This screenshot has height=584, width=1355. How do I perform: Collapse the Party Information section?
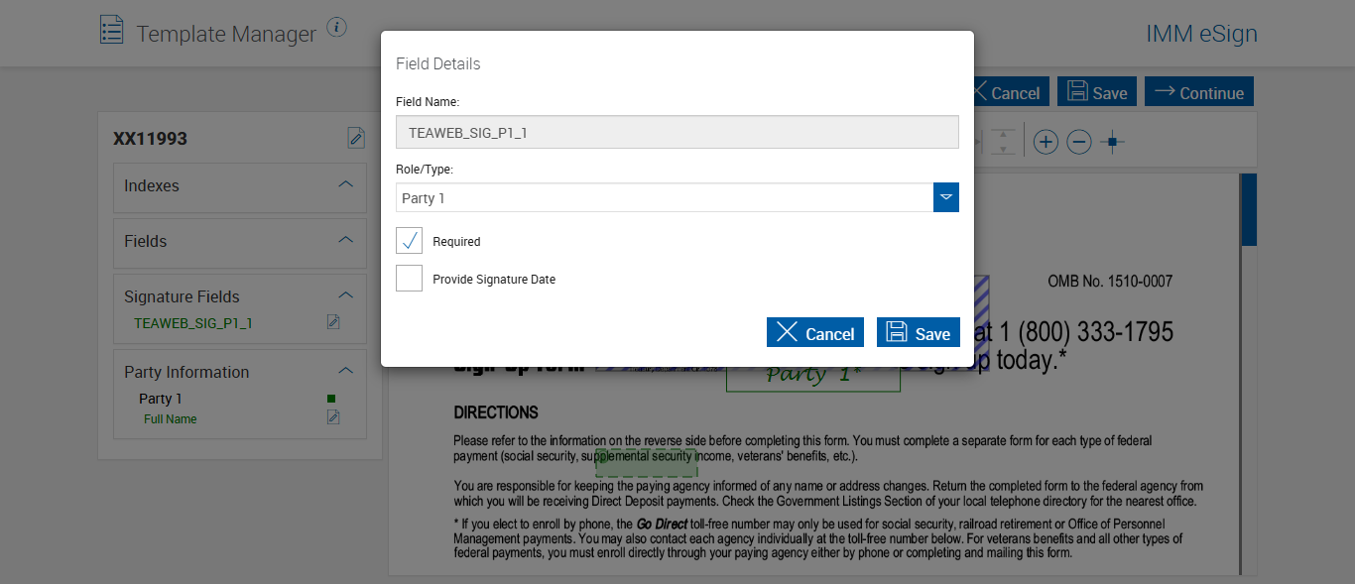click(x=345, y=371)
